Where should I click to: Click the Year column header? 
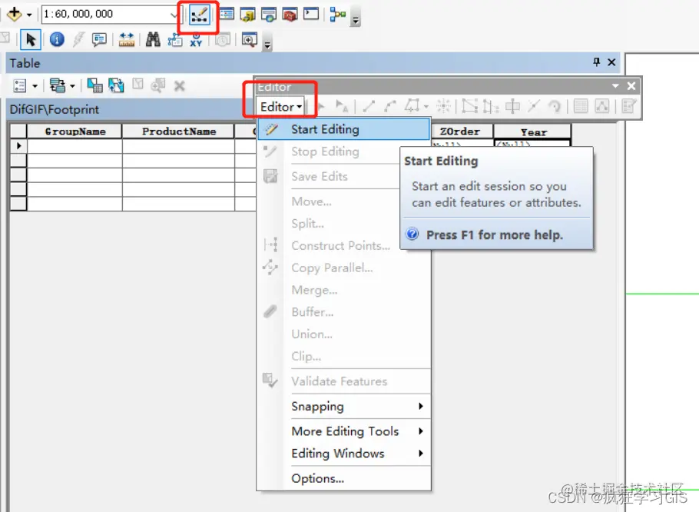click(533, 132)
